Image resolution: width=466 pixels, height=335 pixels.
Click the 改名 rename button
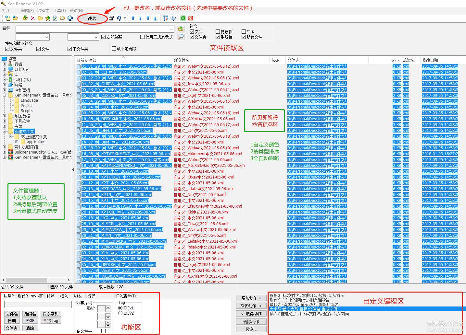click(92, 18)
